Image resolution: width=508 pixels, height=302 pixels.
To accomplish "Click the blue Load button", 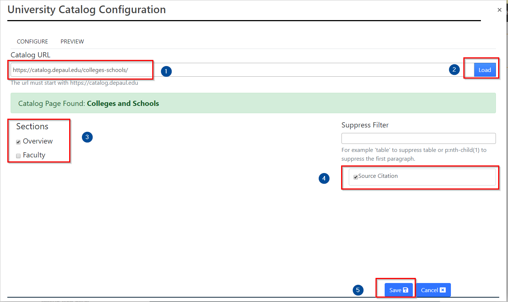I will (485, 70).
